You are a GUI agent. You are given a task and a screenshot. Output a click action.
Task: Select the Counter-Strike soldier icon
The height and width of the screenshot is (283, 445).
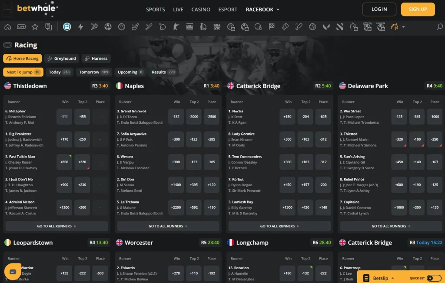[x=176, y=26]
